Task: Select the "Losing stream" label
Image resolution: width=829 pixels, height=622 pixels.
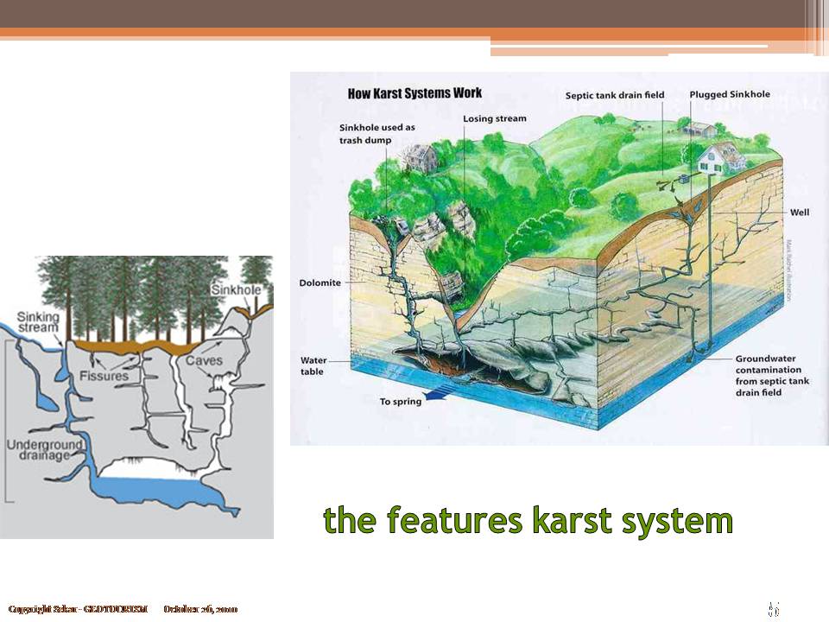Action: click(496, 117)
